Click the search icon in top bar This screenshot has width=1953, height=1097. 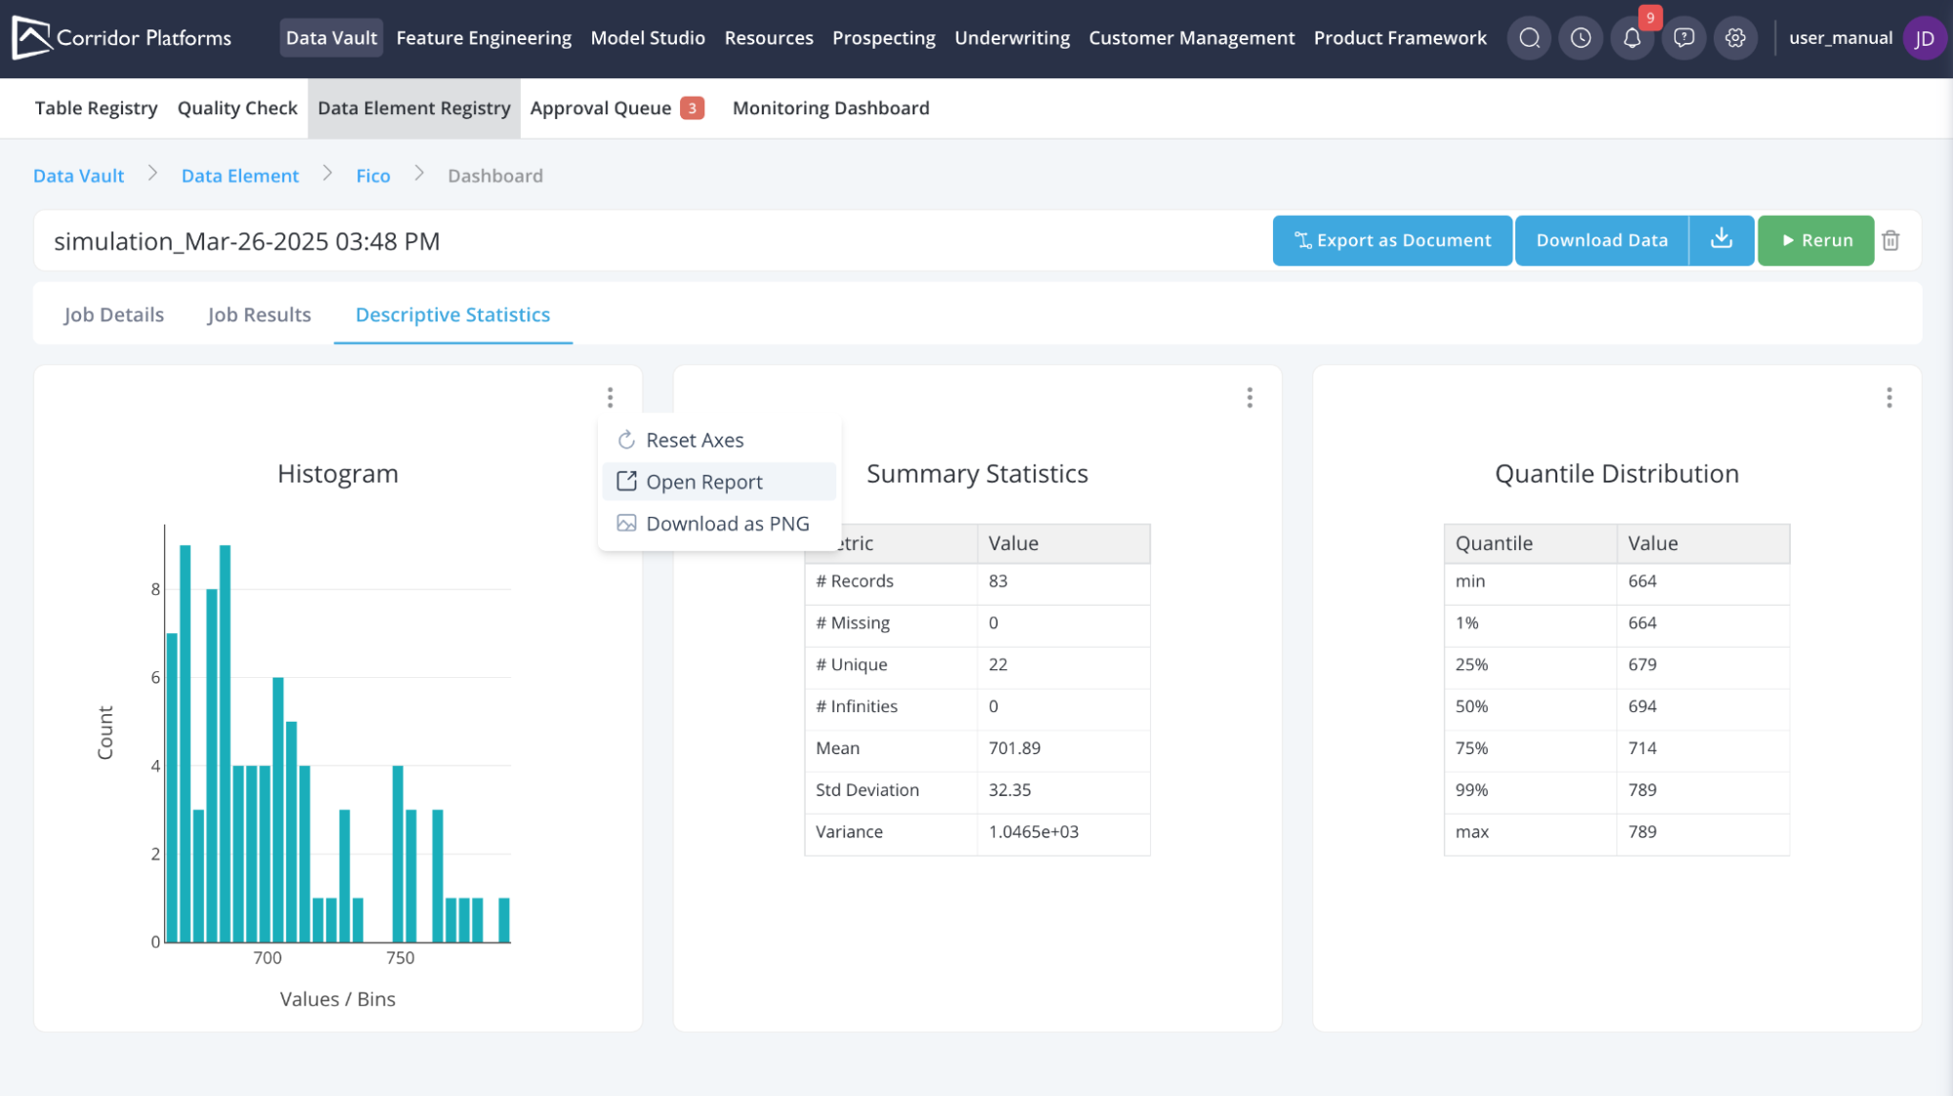pos(1529,38)
